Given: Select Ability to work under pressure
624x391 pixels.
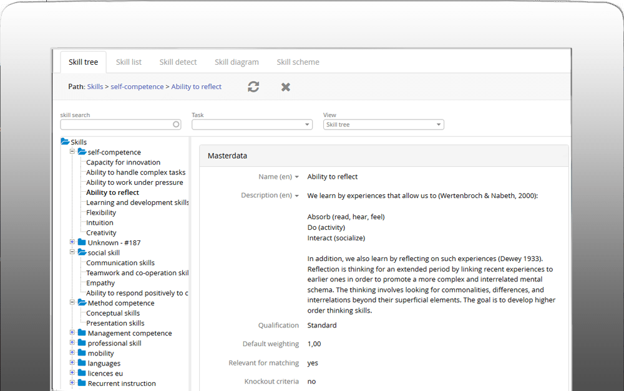Looking at the screenshot, I should [135, 182].
